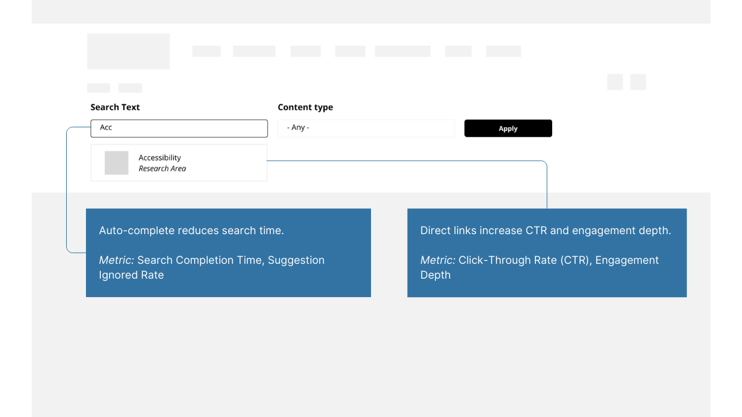
Task: Click the first navigation item placeholder
Action: point(206,51)
